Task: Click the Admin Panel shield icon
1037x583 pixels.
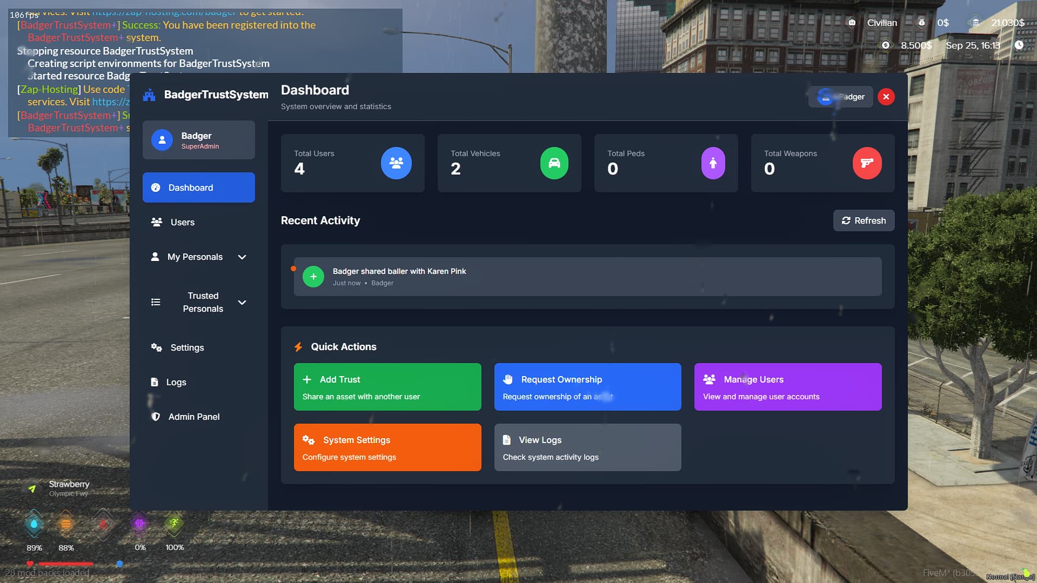Action: click(156, 417)
